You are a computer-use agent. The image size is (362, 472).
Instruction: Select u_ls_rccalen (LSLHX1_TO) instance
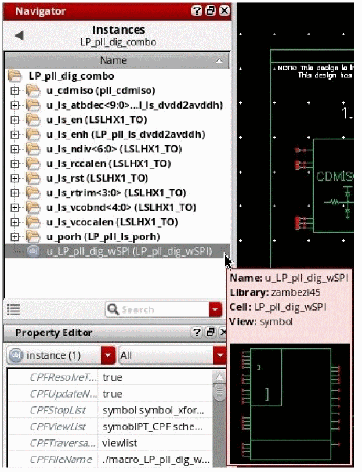(x=108, y=164)
